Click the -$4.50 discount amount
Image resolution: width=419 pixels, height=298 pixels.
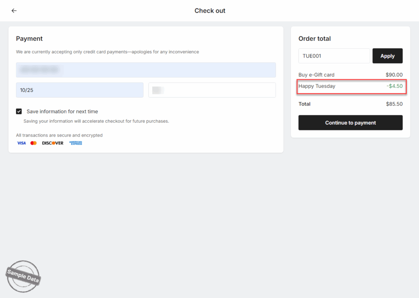[394, 86]
